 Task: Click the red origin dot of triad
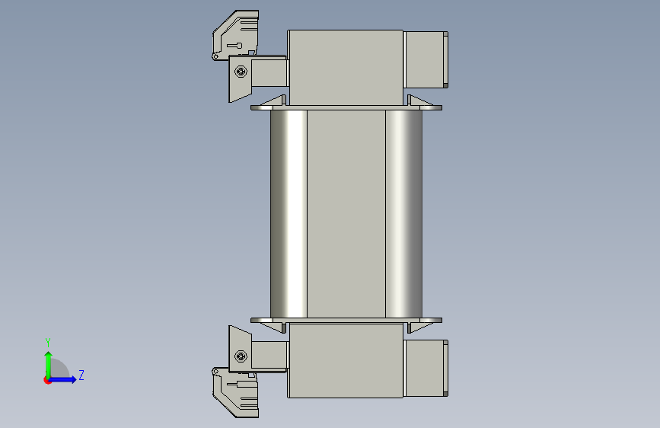pos(47,380)
